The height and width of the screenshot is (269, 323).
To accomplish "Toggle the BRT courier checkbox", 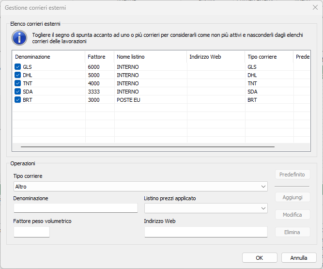I will click(18, 100).
